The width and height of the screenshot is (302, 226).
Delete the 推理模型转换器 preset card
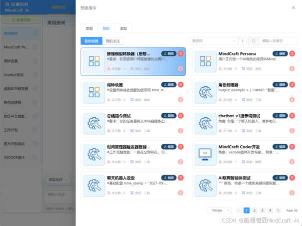point(180,53)
